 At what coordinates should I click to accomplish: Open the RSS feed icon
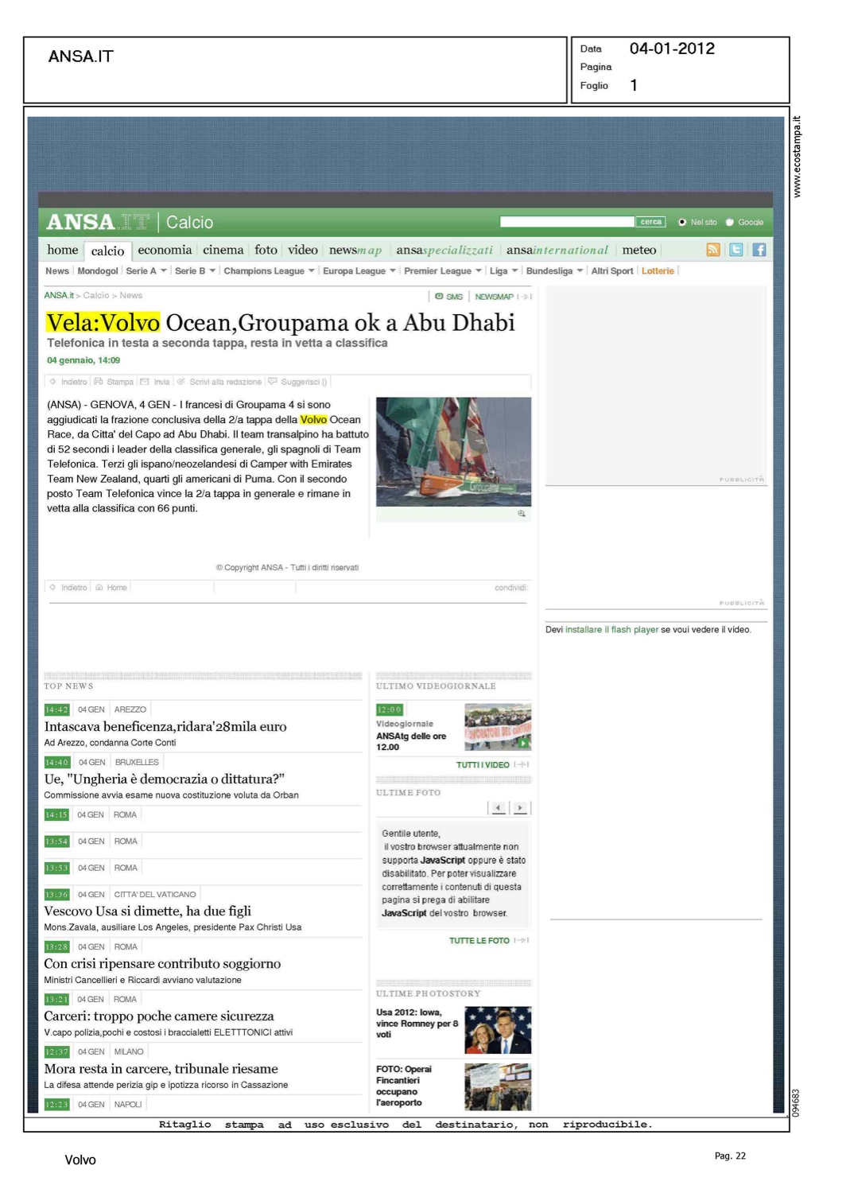pyautogui.click(x=712, y=250)
